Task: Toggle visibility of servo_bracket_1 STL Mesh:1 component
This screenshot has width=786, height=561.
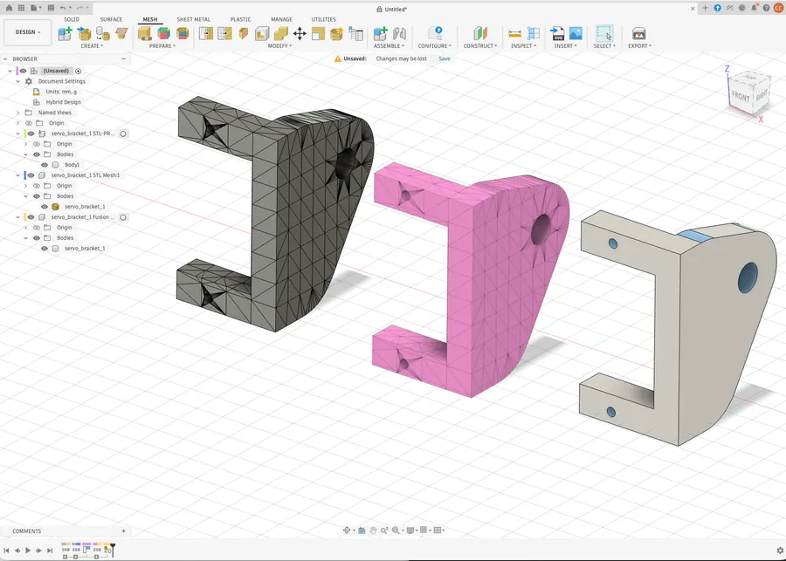Action: click(x=31, y=175)
